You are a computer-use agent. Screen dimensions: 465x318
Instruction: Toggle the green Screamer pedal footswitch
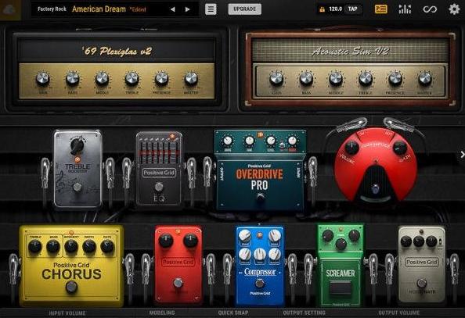pos(341,288)
